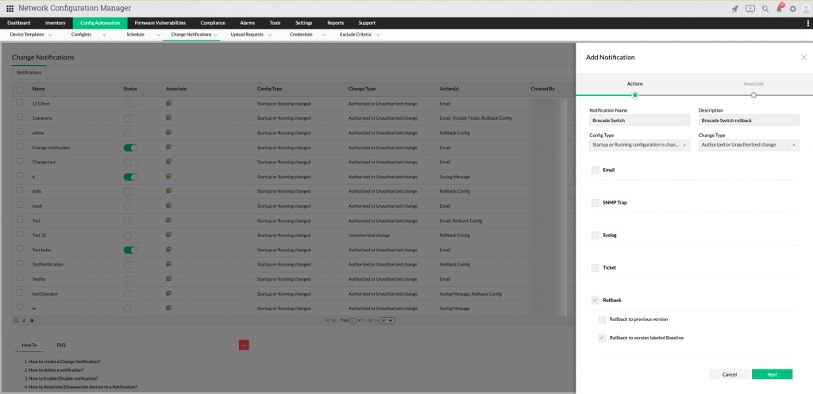The height and width of the screenshot is (394, 813).
Task: Click the vertical three-dot menu icon
Action: 807,24
